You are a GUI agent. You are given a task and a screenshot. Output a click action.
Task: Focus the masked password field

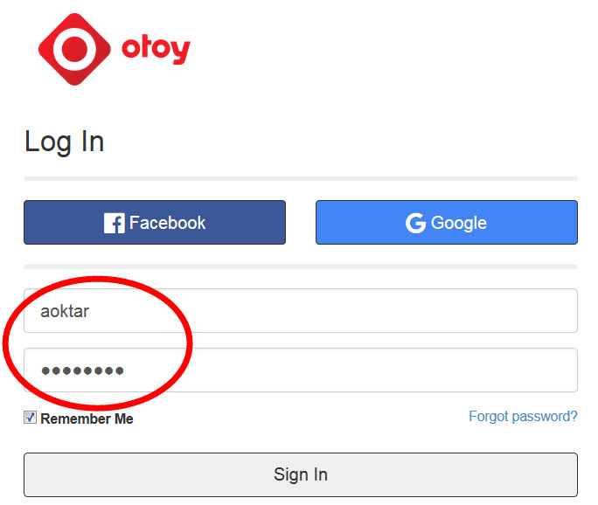[x=301, y=370]
